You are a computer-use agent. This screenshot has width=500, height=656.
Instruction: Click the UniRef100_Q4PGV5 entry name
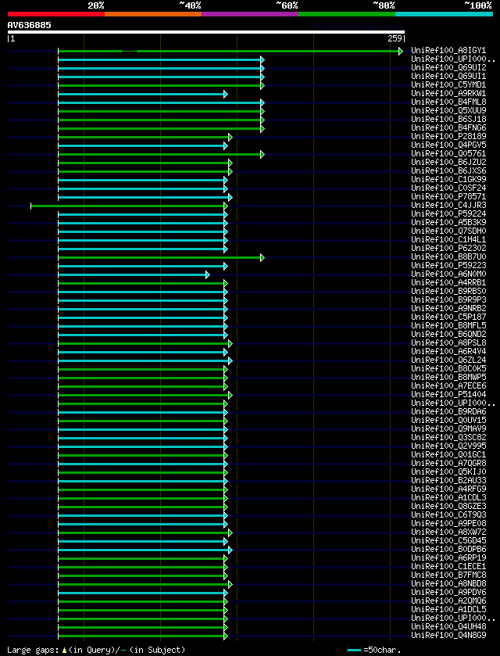click(448, 145)
